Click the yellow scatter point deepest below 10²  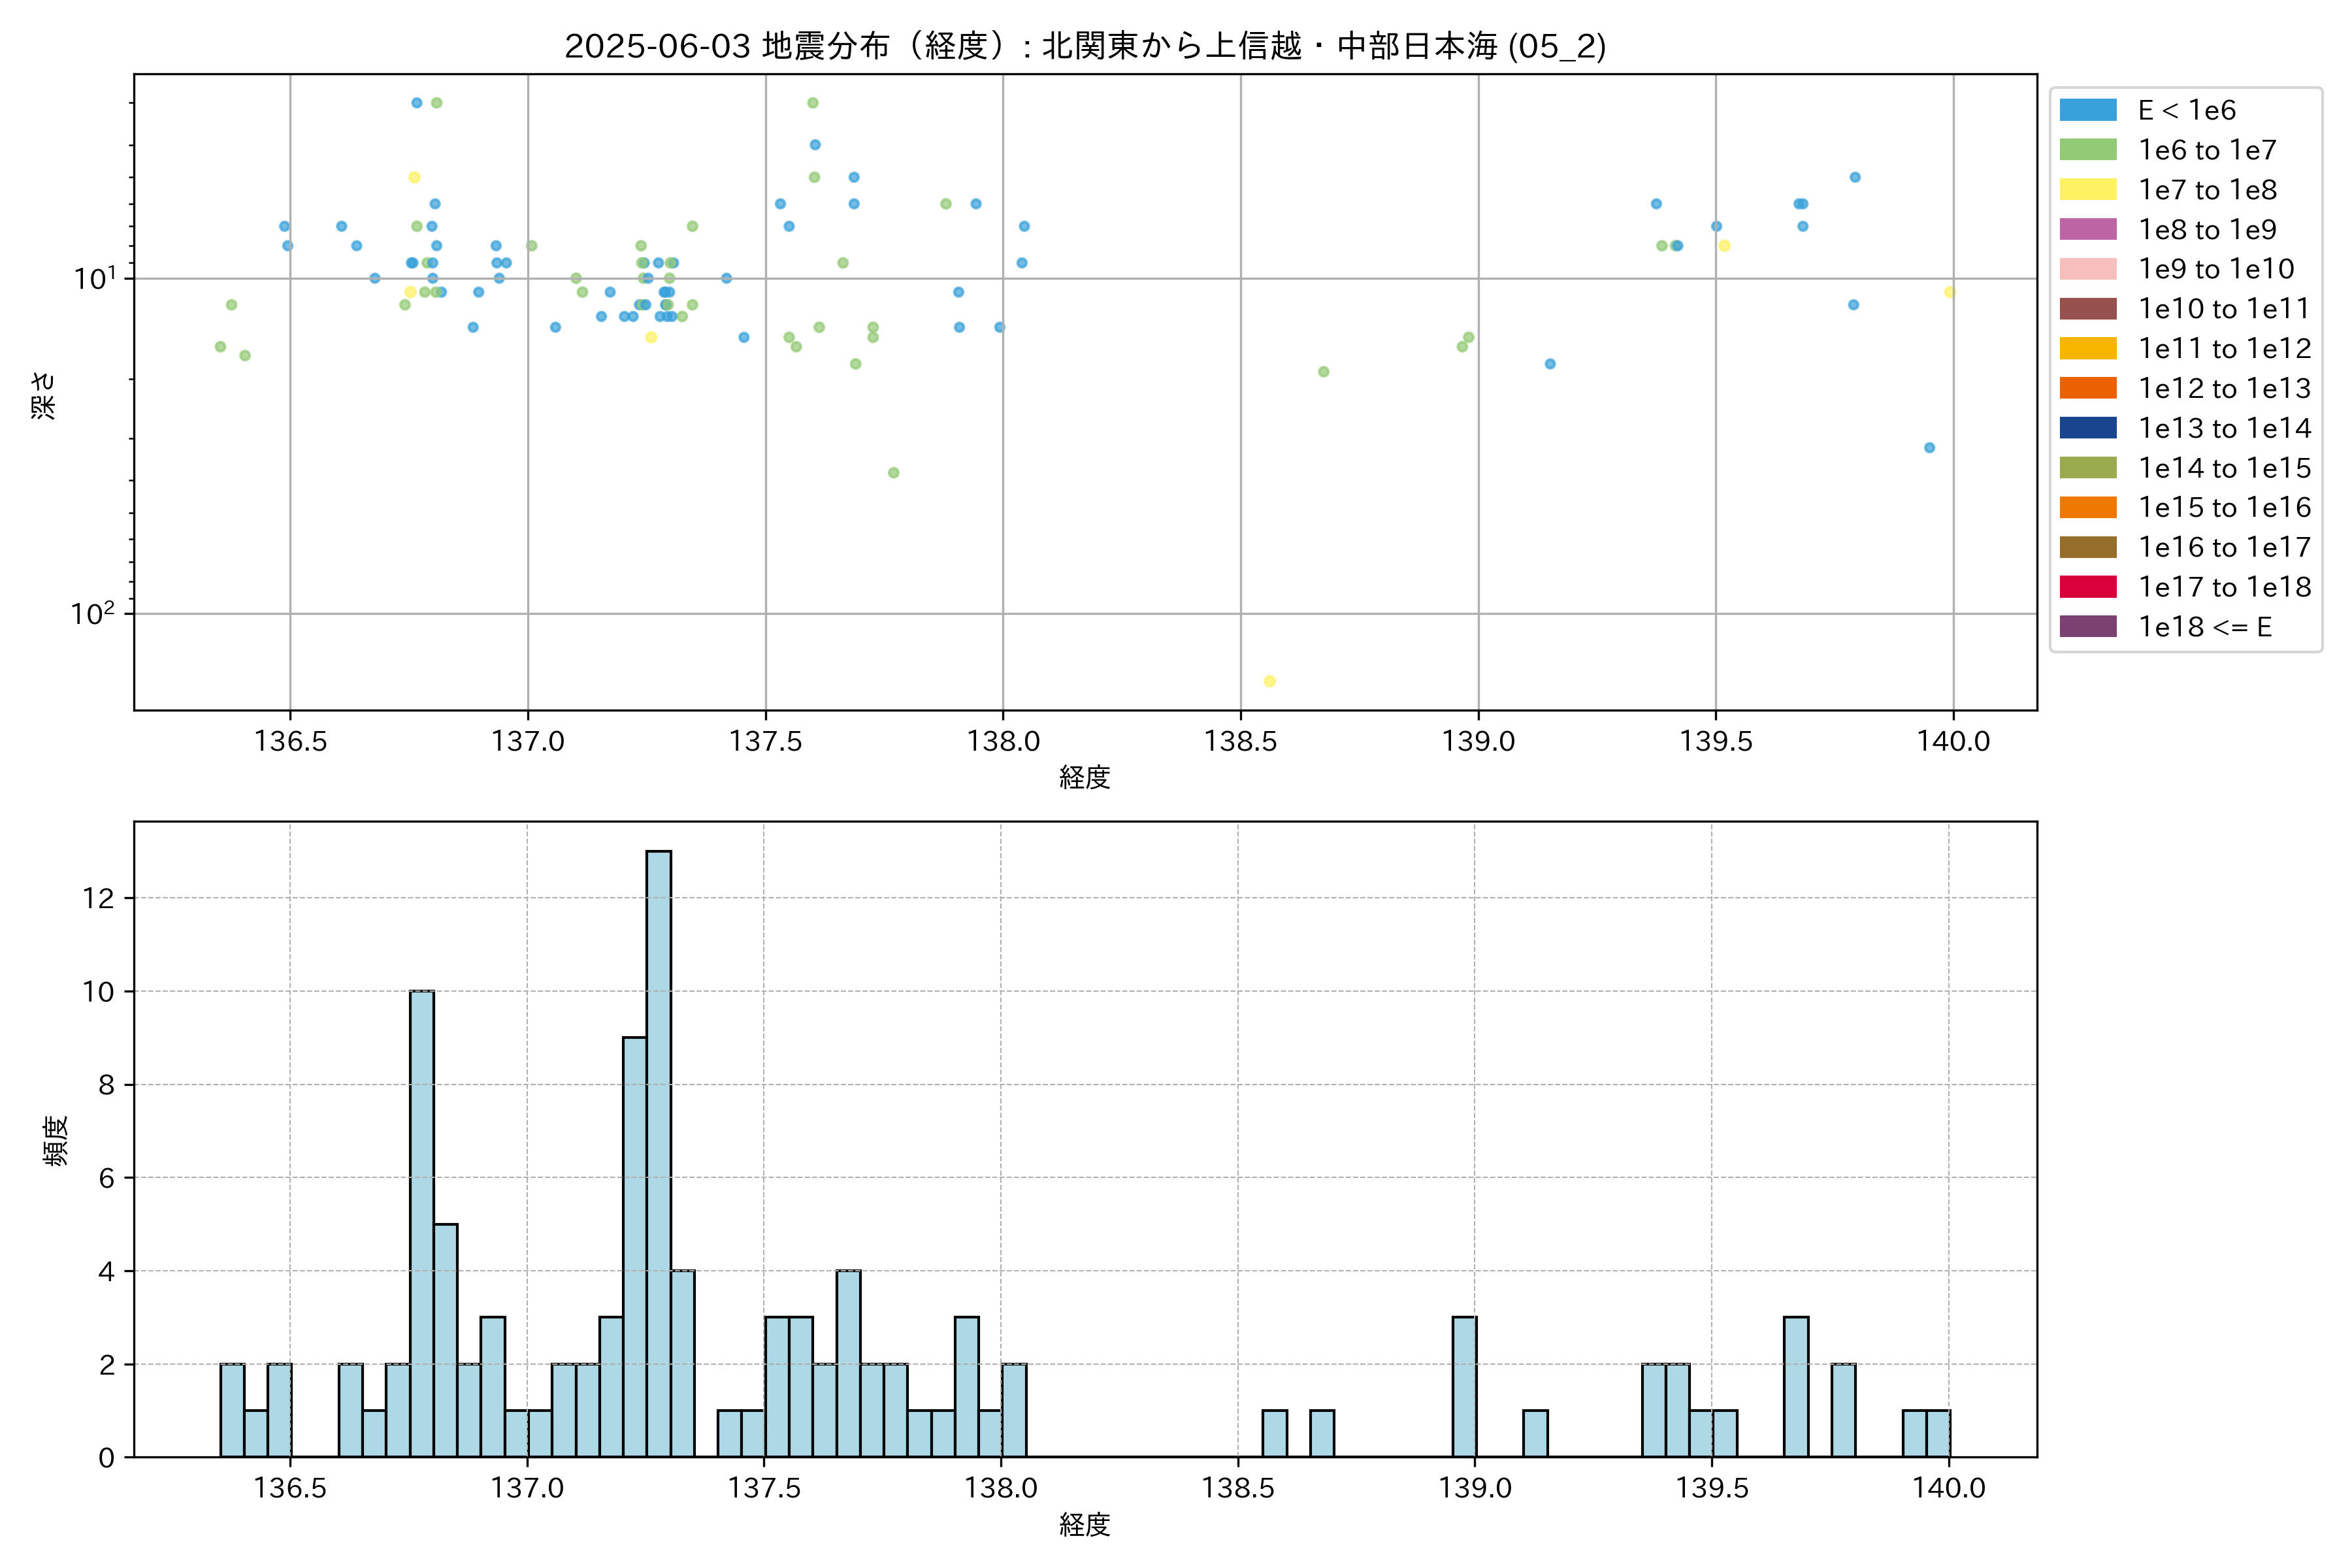point(1269,681)
